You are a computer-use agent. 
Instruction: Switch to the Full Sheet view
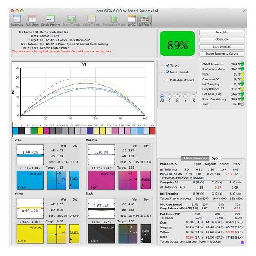point(33,20)
